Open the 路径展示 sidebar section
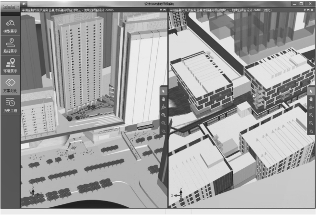The height and width of the screenshot is (215, 318). pyautogui.click(x=10, y=45)
